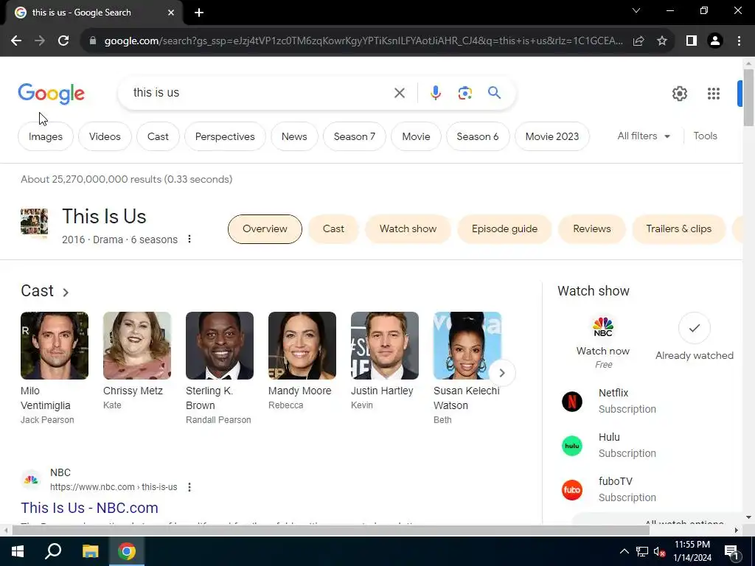This screenshot has height=566, width=755.
Task: Open the Chrome profile menu
Action: 715,41
